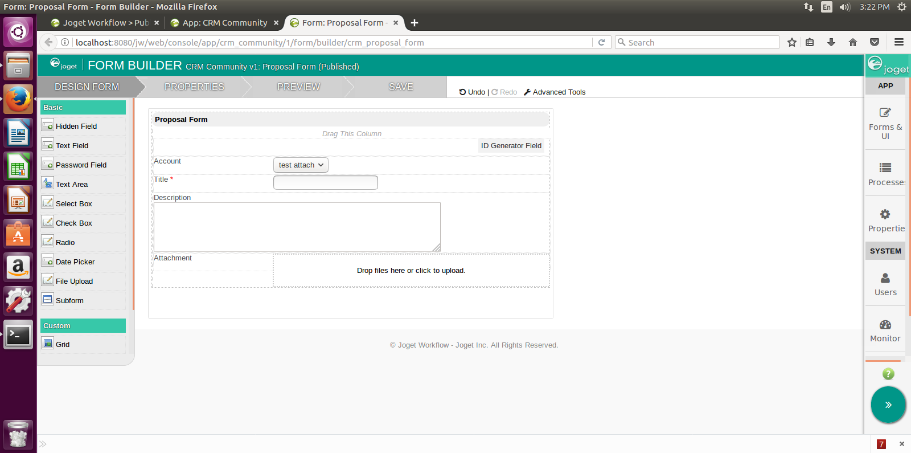Open the Firefox hamburger menu
Viewport: 911px width, 453px height.
[x=899, y=42]
